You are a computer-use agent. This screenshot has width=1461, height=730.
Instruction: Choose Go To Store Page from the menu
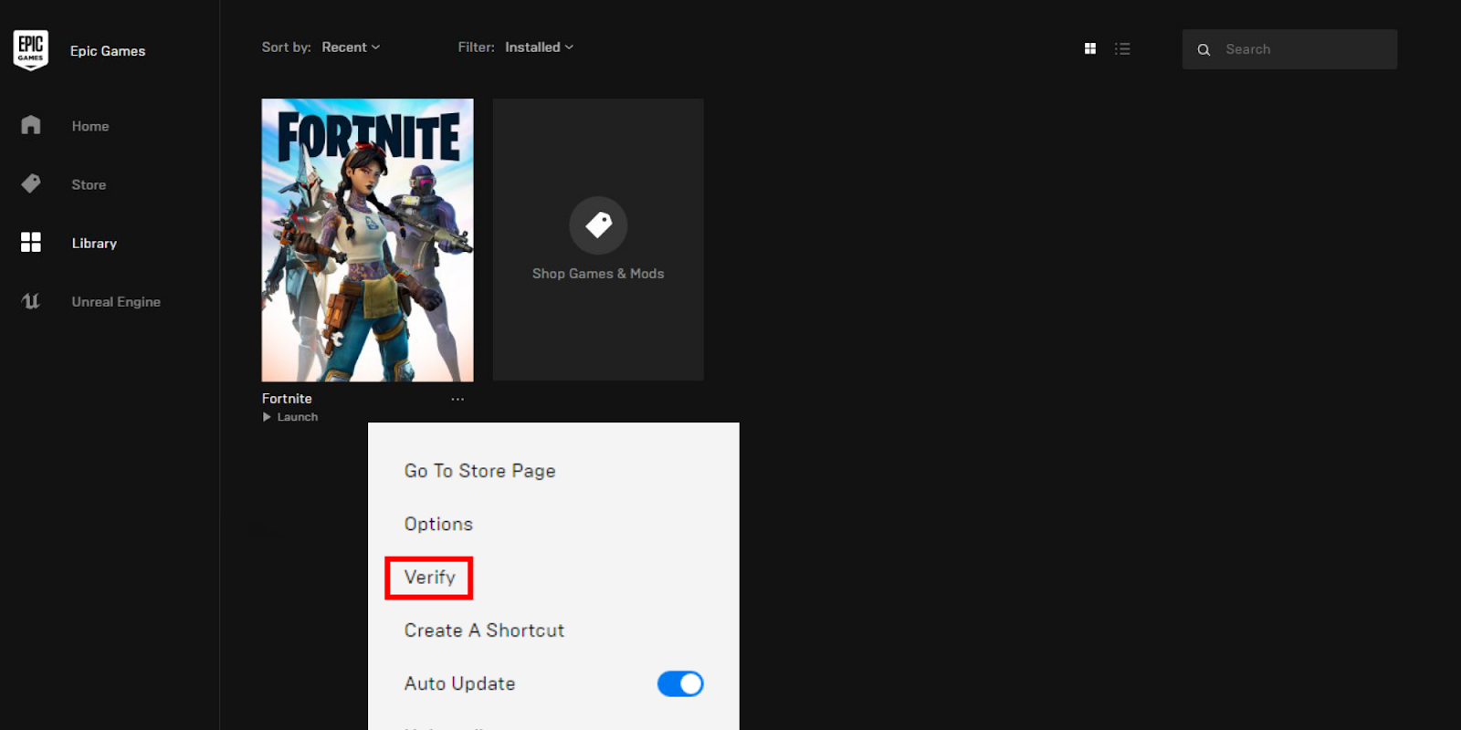point(479,471)
